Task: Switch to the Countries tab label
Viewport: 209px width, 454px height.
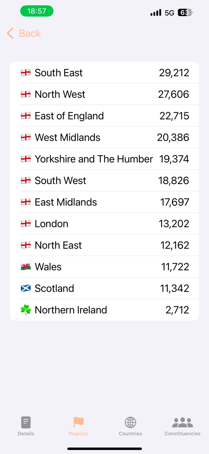Action: tap(130, 434)
